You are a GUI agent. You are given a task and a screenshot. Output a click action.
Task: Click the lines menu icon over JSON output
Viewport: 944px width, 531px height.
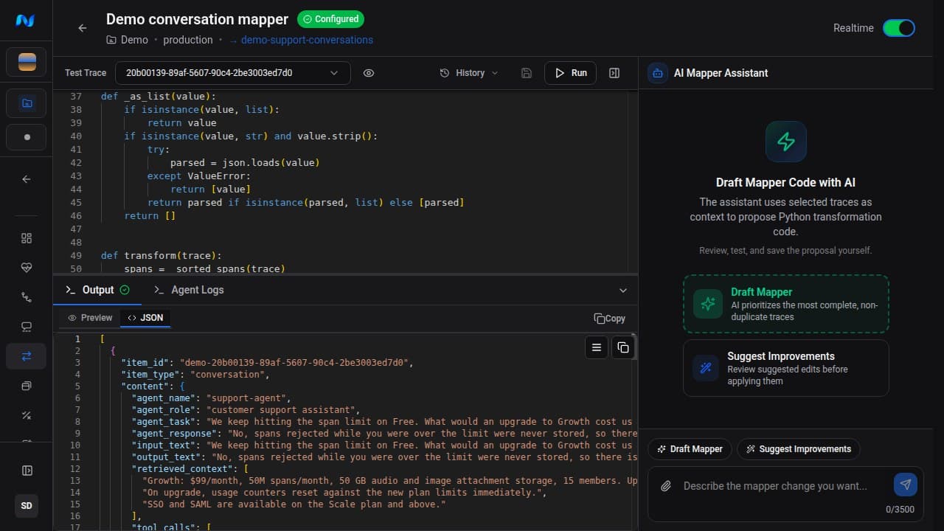point(597,347)
